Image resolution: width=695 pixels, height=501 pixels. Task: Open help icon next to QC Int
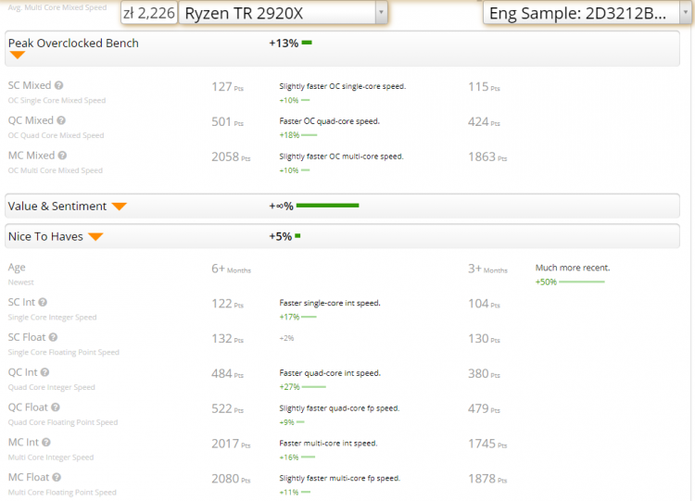pyautogui.click(x=44, y=372)
